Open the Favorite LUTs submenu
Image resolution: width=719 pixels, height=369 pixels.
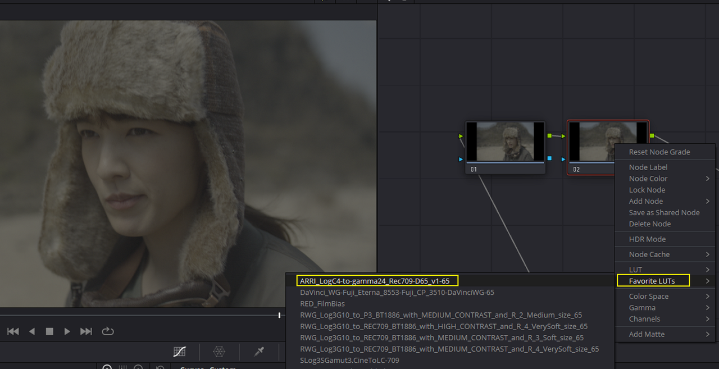tap(666, 281)
